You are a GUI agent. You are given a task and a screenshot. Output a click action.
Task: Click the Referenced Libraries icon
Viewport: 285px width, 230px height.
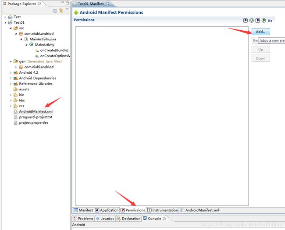point(16,84)
